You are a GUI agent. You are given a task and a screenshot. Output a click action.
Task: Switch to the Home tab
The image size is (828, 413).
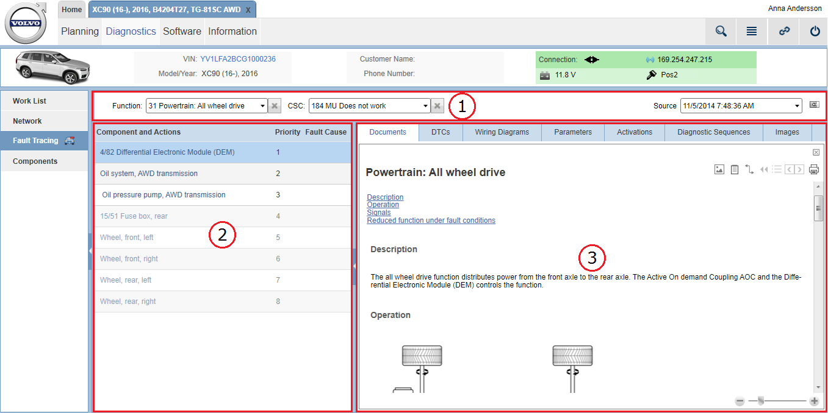(72, 10)
